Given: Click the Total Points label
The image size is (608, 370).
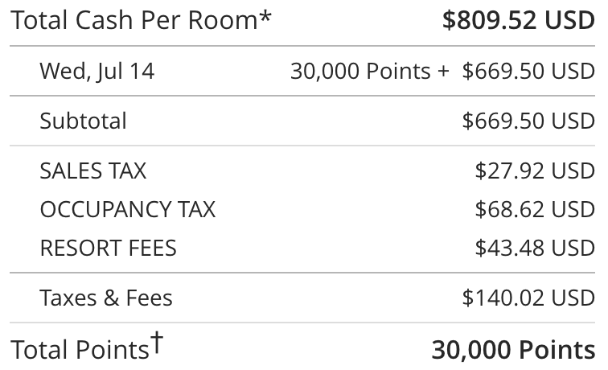Looking at the screenshot, I should click(79, 350).
